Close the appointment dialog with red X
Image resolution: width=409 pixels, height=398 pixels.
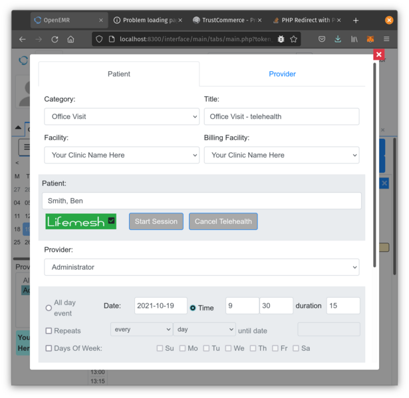[x=378, y=54]
